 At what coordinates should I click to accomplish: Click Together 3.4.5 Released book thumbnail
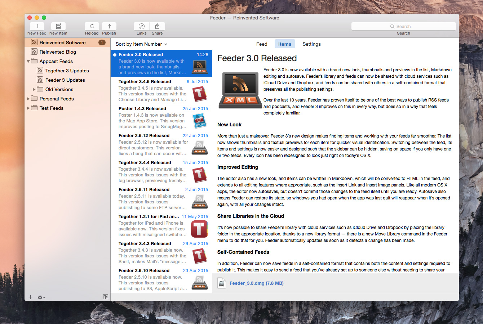(200, 94)
